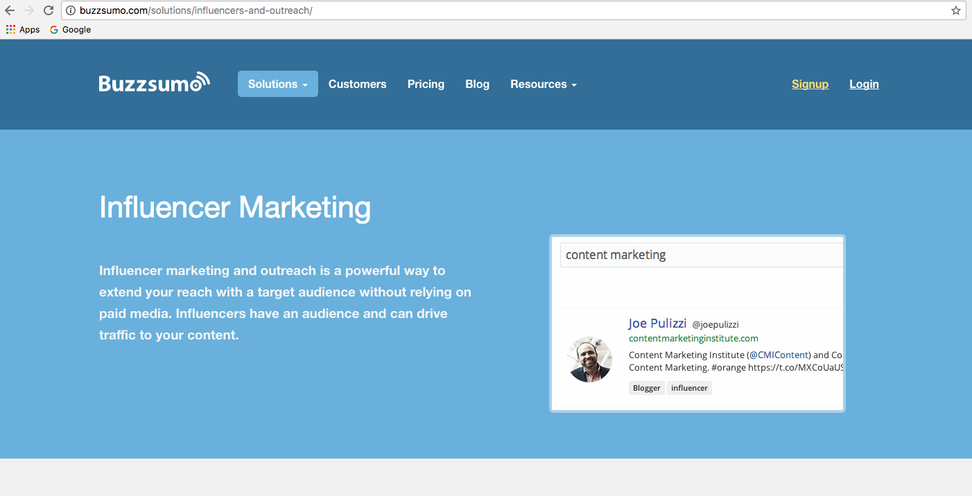Viewport: 972px width, 496px height.
Task: Click the content marketing search field
Action: (702, 255)
